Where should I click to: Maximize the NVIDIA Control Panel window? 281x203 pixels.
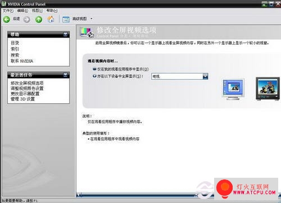(271, 4)
